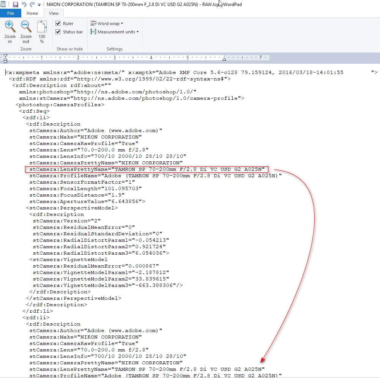
Task: Click the Measurement units icon
Action: click(93, 32)
